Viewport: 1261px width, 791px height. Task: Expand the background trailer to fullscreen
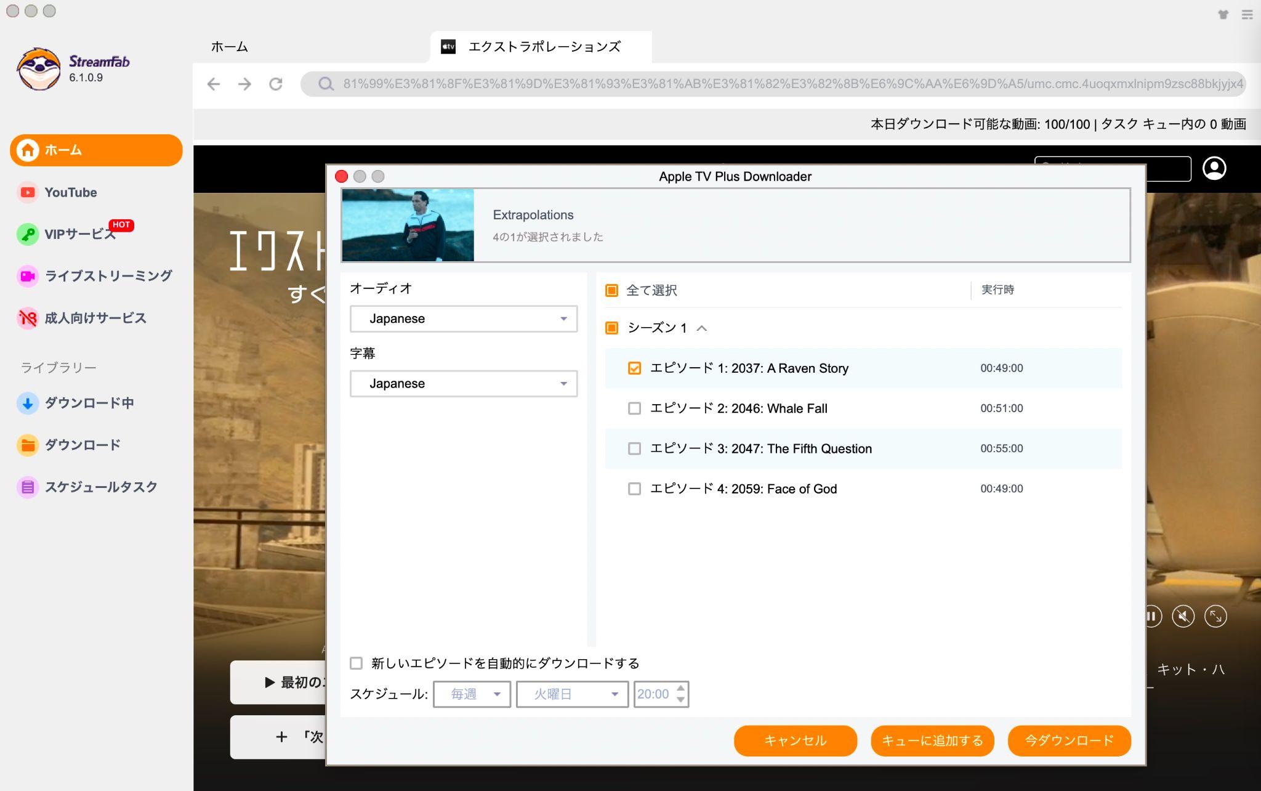point(1215,616)
